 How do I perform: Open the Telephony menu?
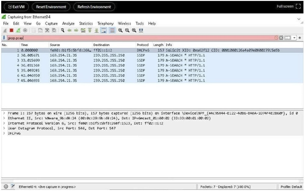106,24
